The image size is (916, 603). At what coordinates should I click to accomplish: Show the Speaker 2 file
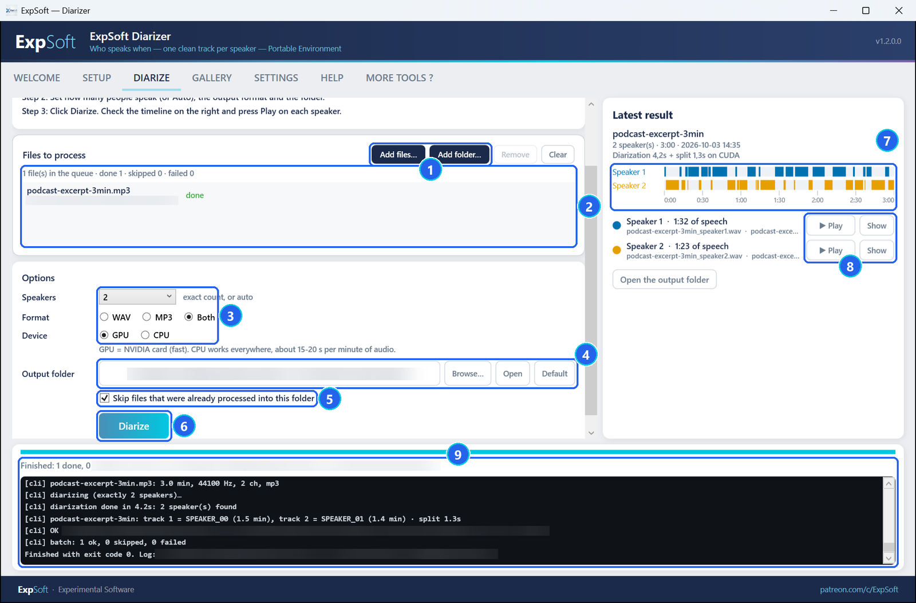(876, 250)
